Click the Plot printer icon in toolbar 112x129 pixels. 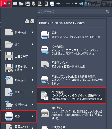(52, 4)
